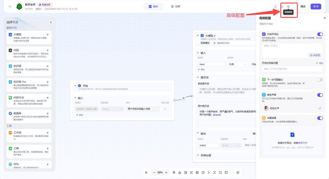Collapse the 选择节点 panel icon
Viewport: 329px width, 179px height.
click(x=51, y=22)
